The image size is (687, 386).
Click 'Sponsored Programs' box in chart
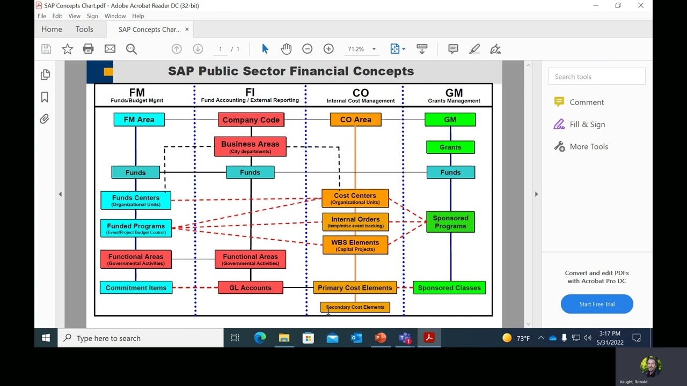450,222
